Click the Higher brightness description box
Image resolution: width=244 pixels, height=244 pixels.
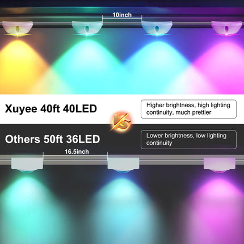(188, 109)
